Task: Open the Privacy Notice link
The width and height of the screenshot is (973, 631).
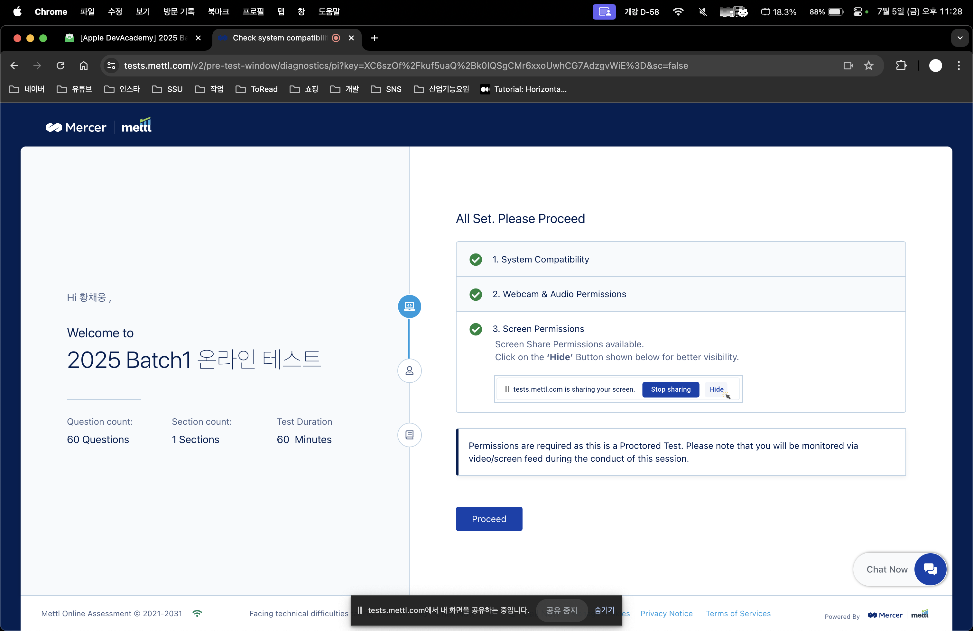Action: tap(666, 613)
